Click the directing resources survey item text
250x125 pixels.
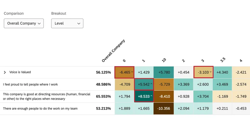[46, 96]
